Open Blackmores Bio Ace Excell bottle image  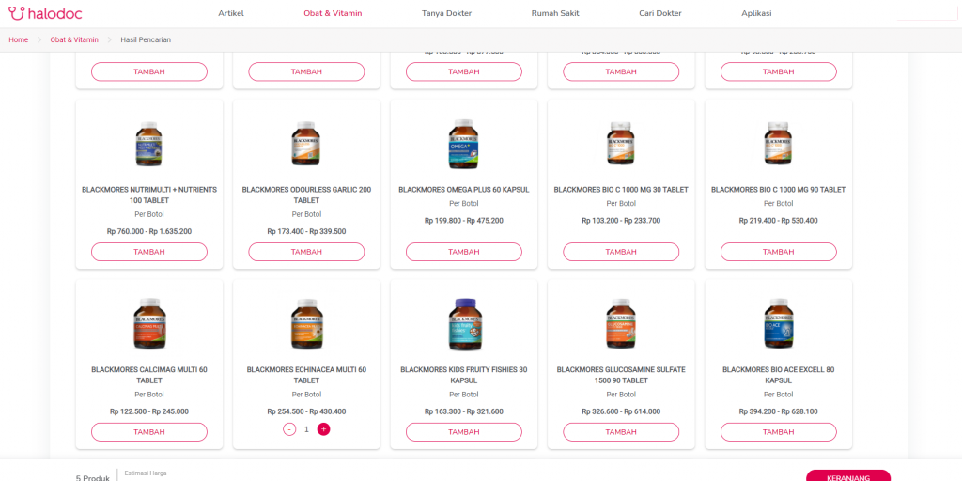click(778, 324)
